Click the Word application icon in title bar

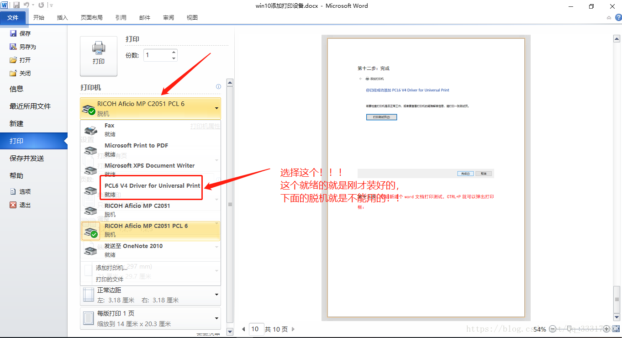coord(4,5)
